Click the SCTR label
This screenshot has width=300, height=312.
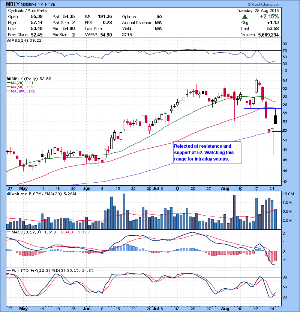pos(127,35)
